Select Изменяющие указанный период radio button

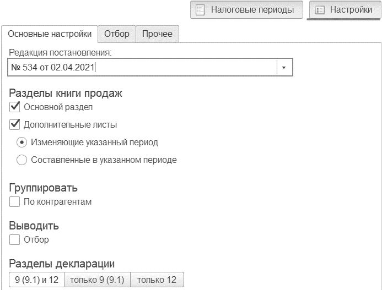click(x=21, y=143)
